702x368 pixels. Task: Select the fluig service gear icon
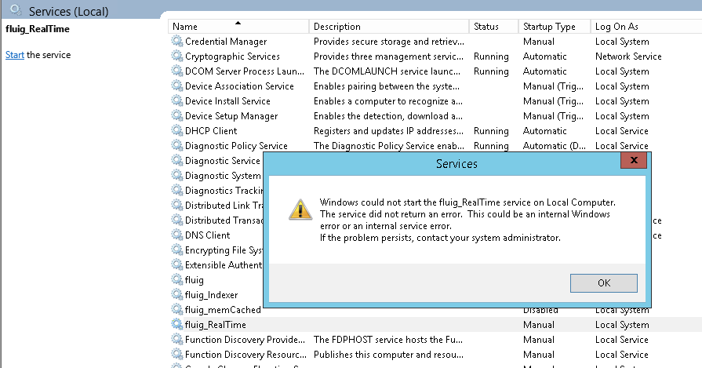click(177, 280)
